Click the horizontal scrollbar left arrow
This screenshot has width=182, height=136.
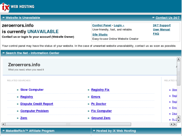(x=3, y=124)
